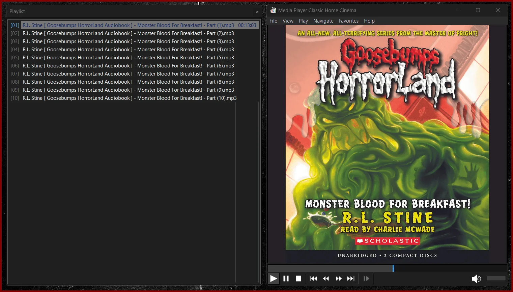Adjust the volume slider
The image size is (513, 292).
pos(496,279)
